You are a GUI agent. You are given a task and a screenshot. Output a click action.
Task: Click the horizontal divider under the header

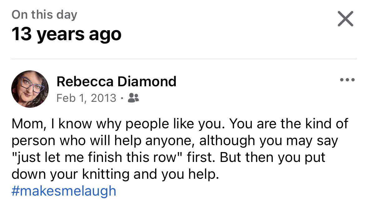[x=184, y=59]
